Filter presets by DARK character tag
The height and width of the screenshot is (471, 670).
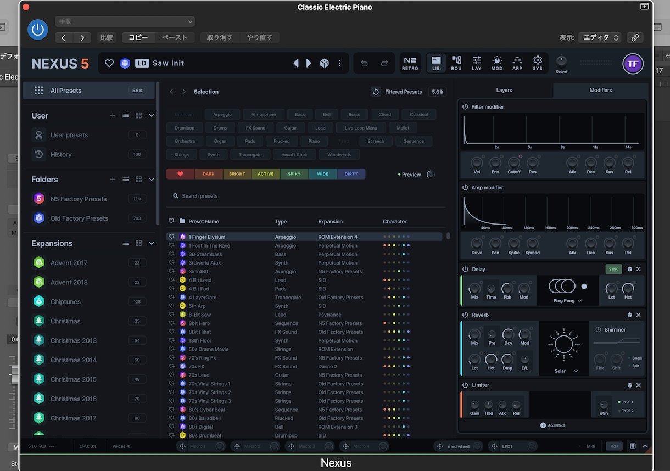point(209,174)
